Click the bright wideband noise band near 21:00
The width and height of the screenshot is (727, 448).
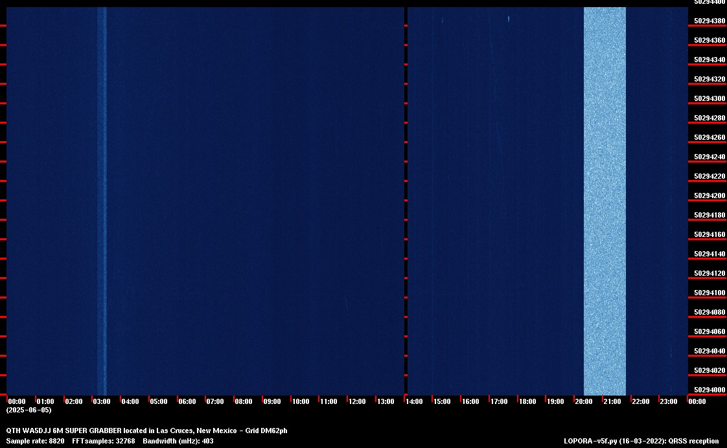pyautogui.click(x=605, y=201)
